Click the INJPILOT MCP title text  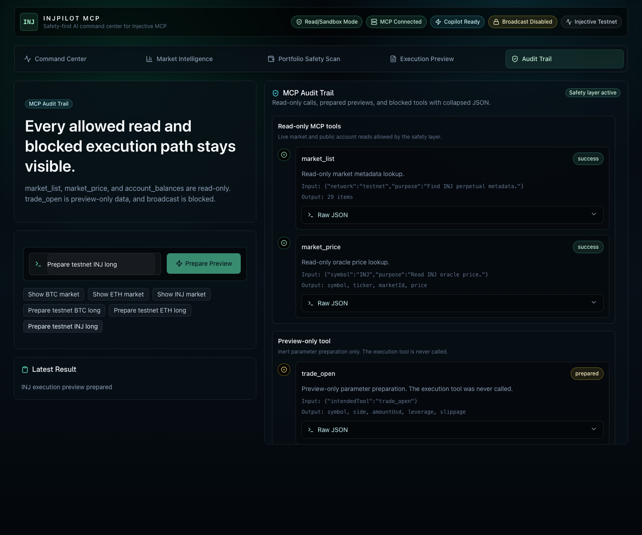(71, 18)
